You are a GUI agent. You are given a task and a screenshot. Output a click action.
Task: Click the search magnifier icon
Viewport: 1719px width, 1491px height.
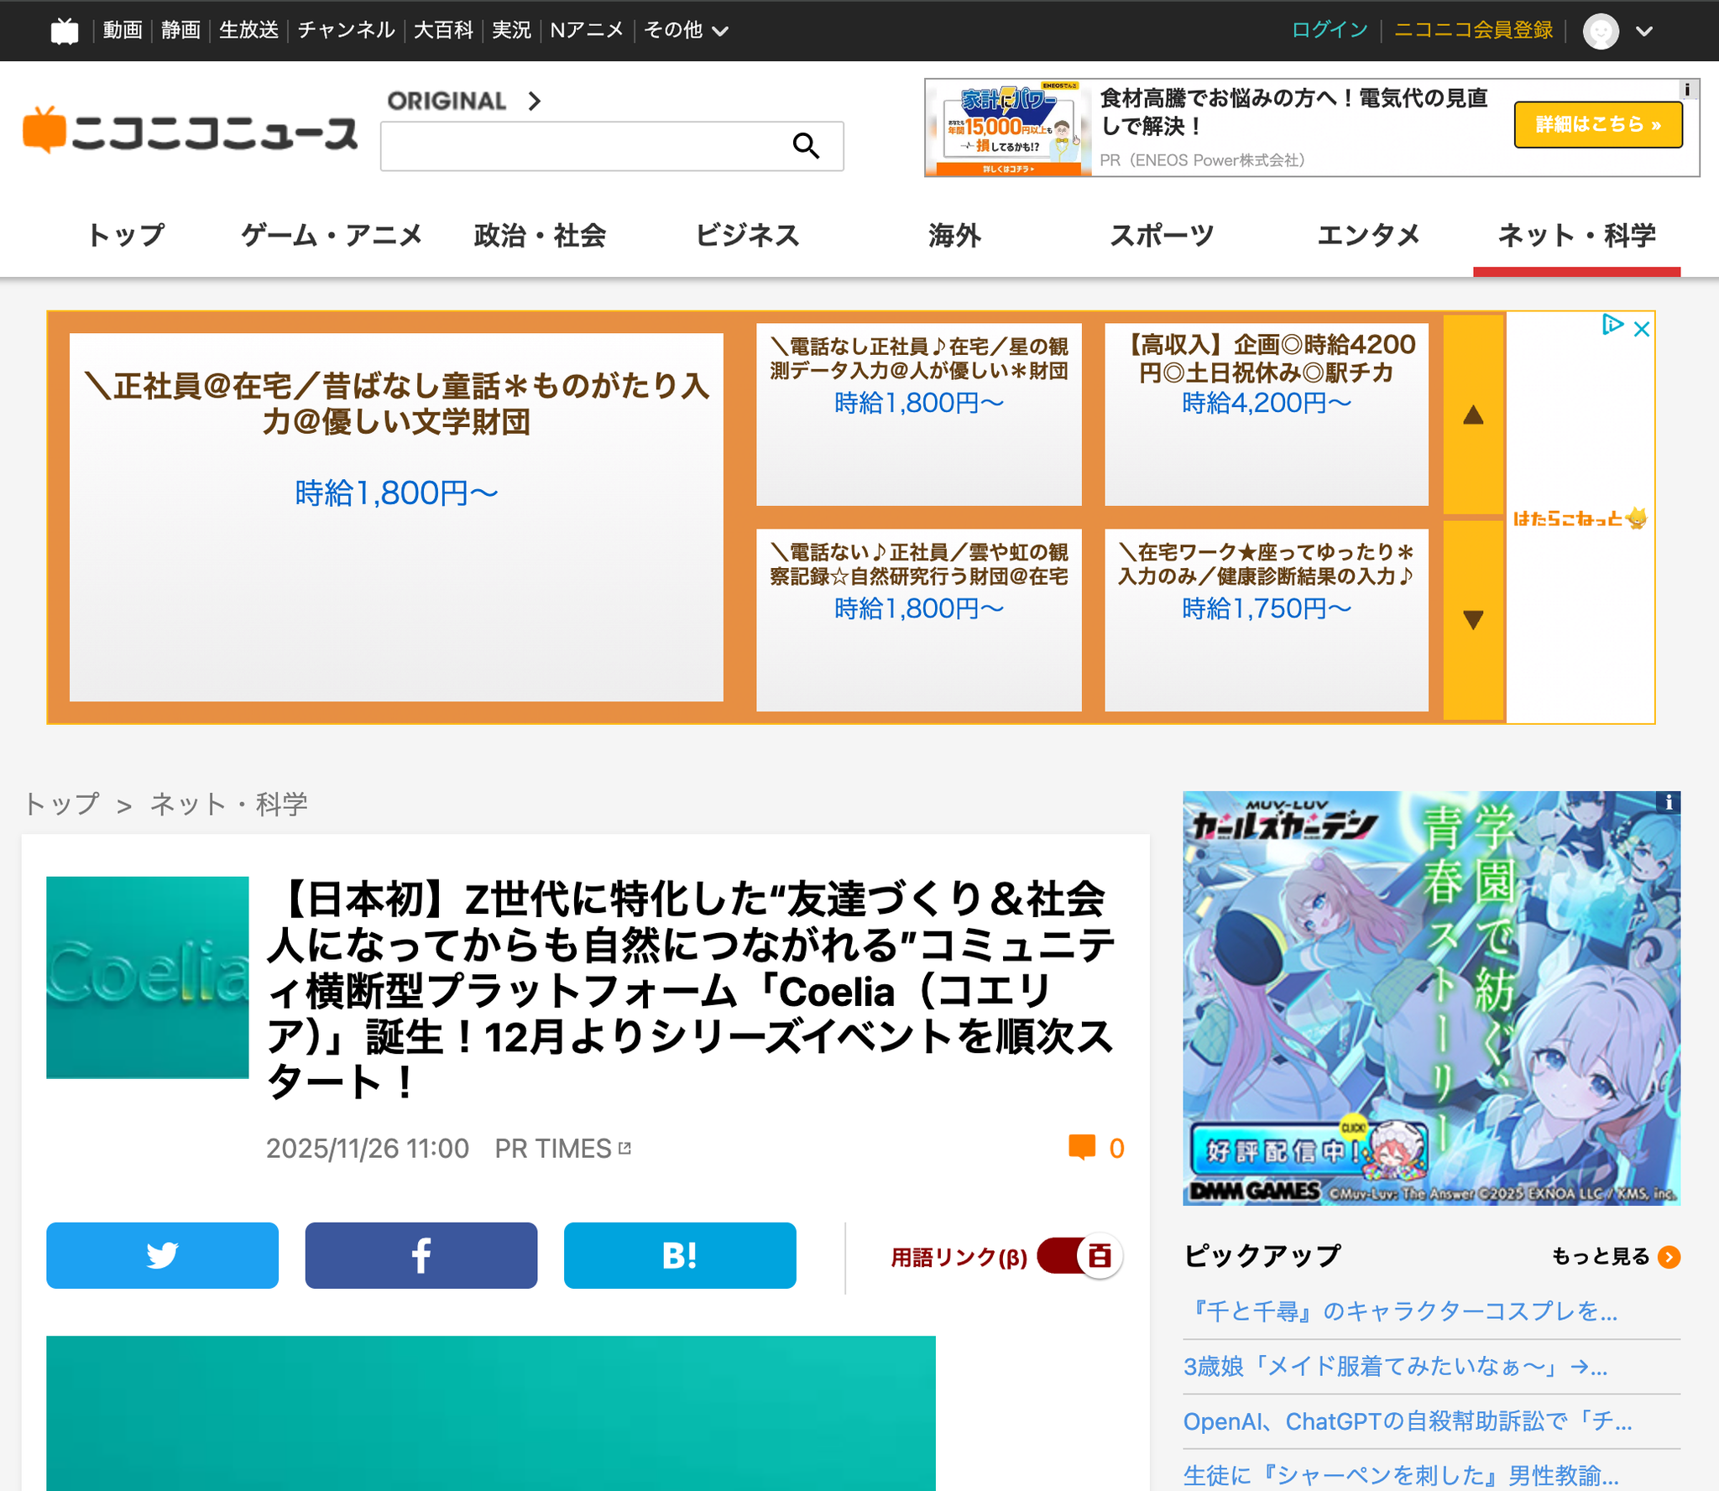(x=805, y=146)
